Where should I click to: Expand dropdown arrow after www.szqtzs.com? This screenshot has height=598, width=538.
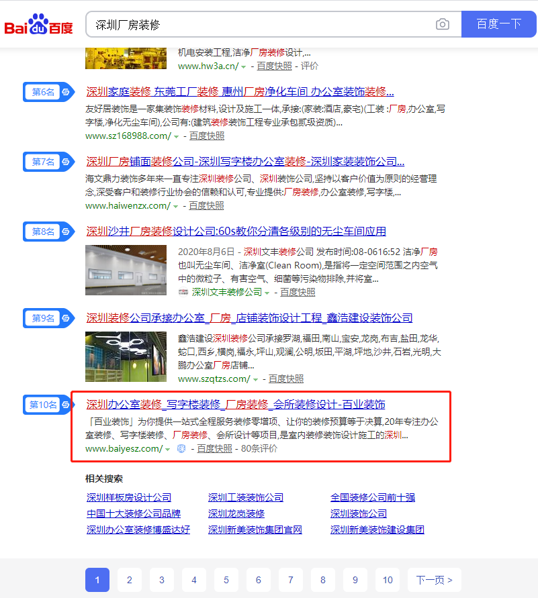coord(256,379)
